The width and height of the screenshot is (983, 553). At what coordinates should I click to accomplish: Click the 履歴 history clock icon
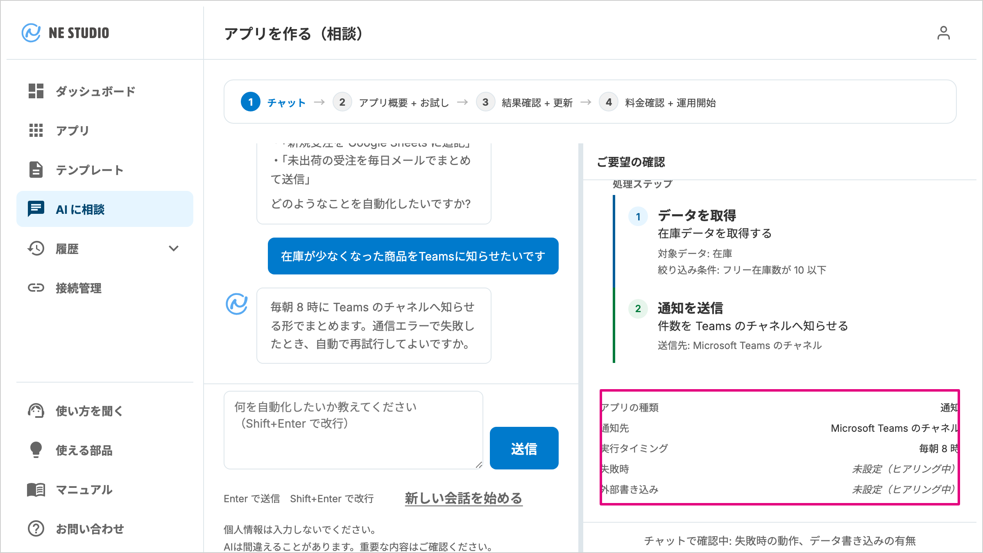[x=36, y=248]
